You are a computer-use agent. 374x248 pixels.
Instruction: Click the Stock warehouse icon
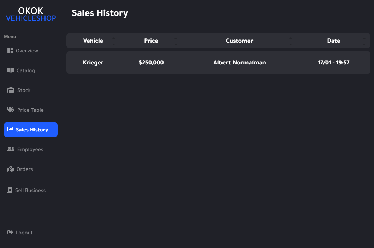(11, 90)
